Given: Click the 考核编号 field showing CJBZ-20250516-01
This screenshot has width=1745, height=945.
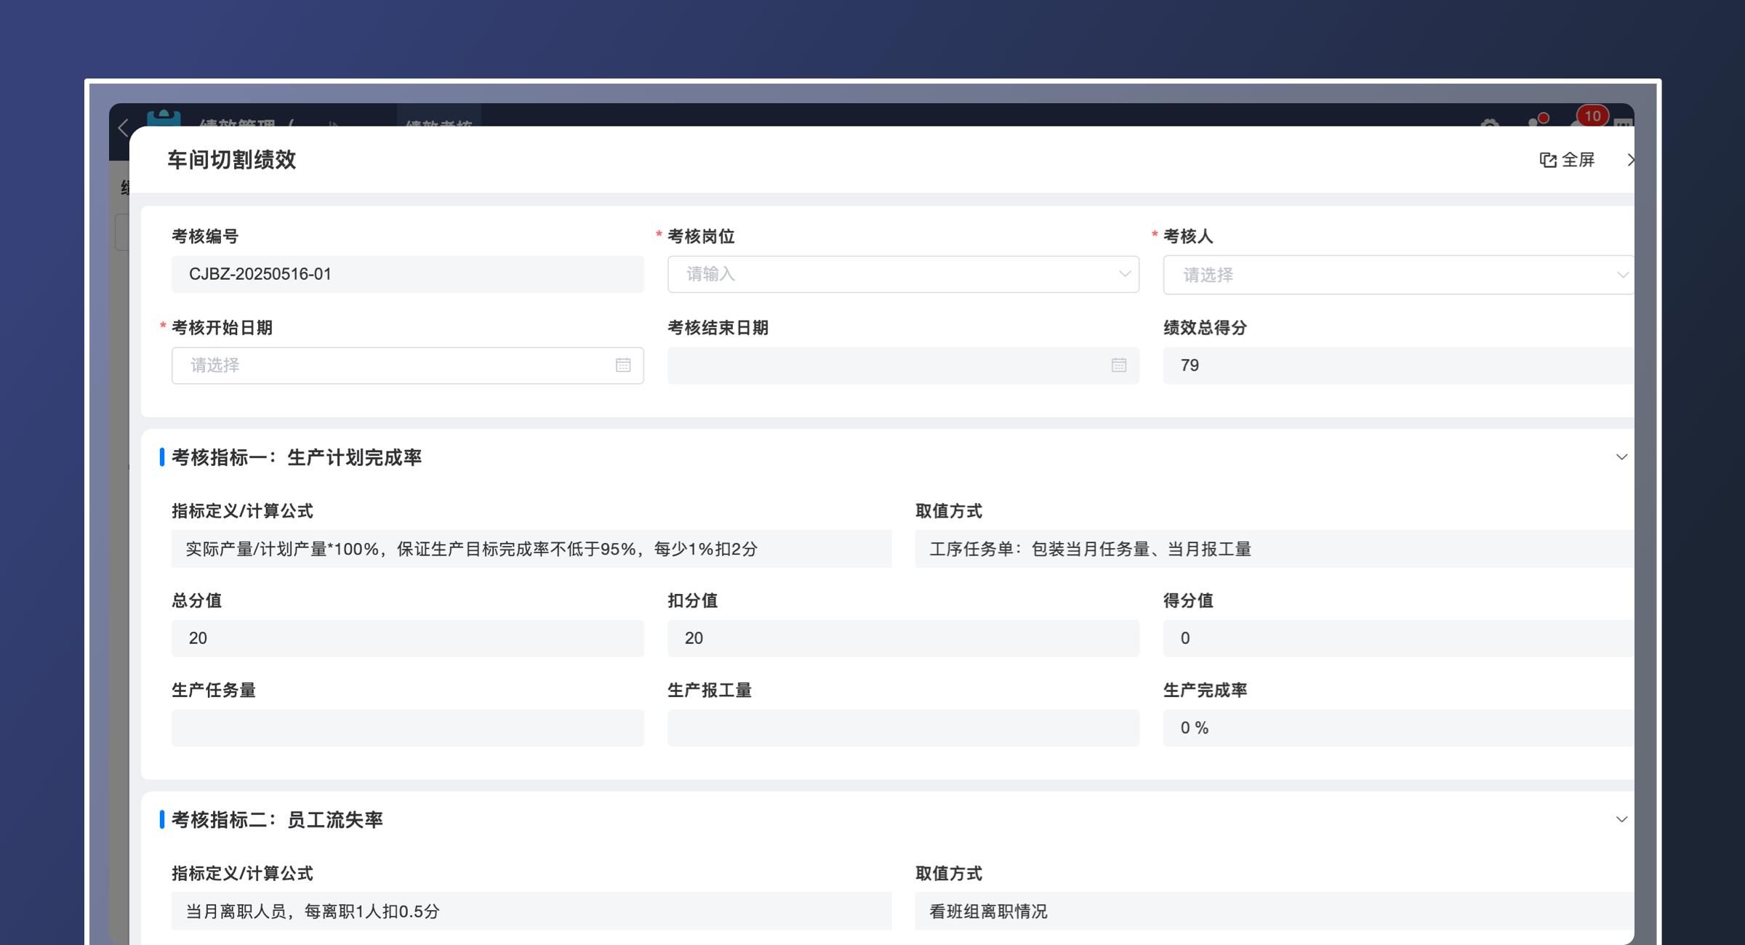Looking at the screenshot, I should (x=407, y=274).
